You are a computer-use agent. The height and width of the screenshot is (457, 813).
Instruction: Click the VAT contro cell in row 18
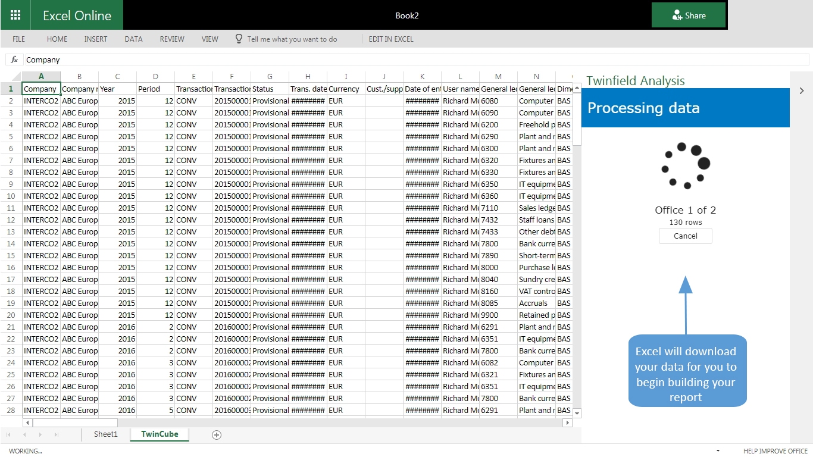pyautogui.click(x=536, y=291)
